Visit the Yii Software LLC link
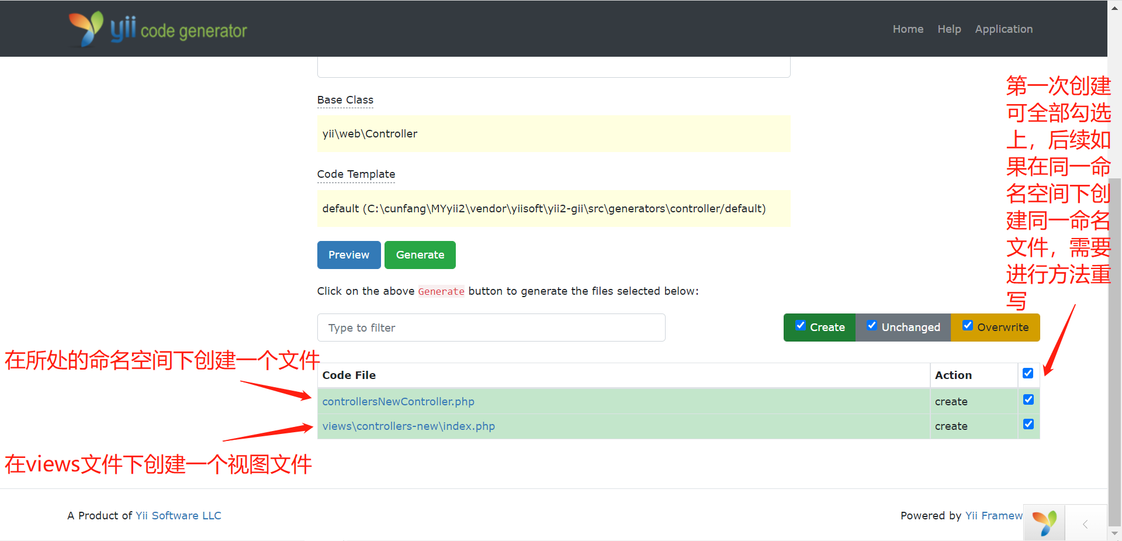Image resolution: width=1122 pixels, height=541 pixels. click(x=178, y=515)
